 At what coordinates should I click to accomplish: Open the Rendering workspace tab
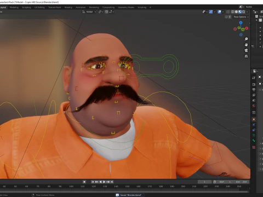point(94,8)
